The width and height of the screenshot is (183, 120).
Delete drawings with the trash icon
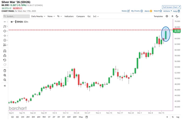click(5, 71)
